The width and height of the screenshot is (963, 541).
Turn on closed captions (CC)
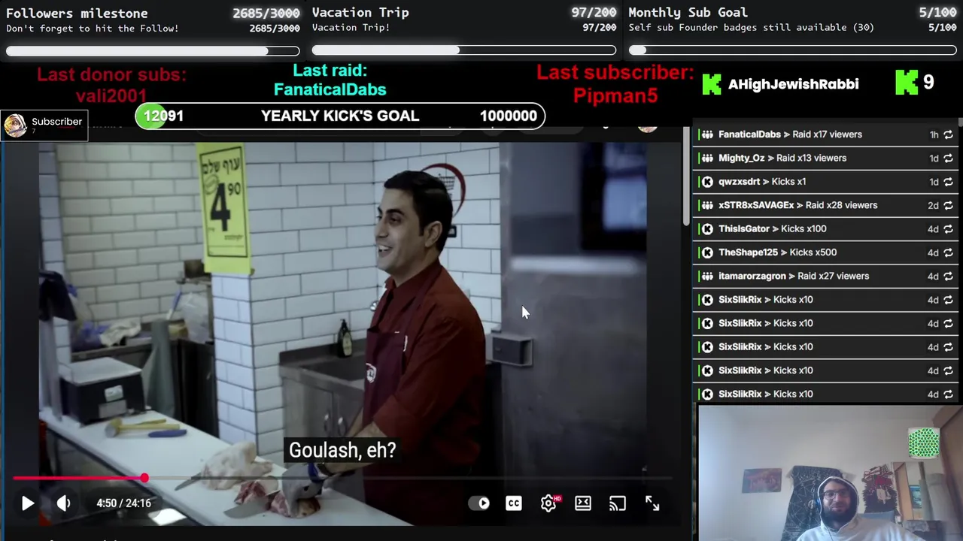[514, 503]
